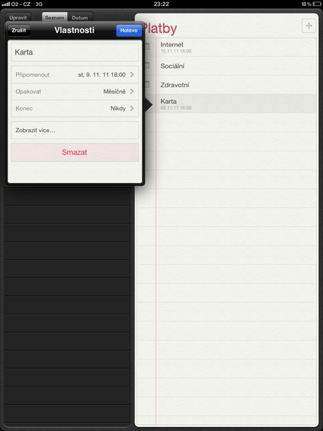Tap the Konec label

pos(24,108)
